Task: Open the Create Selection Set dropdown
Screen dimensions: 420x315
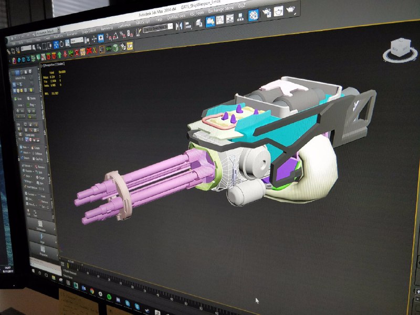Action: [158, 28]
